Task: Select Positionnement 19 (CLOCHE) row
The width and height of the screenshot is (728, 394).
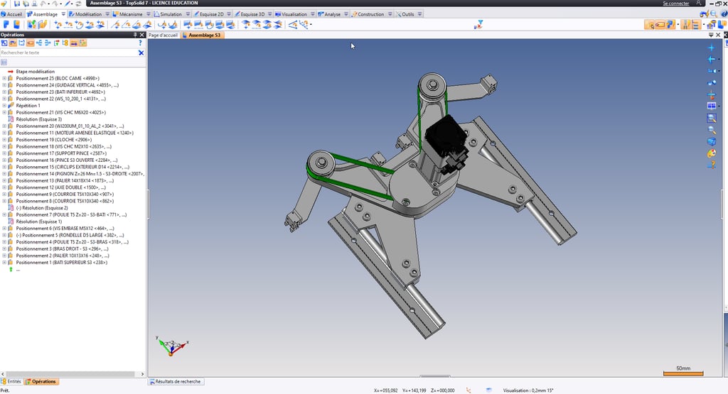Action: tap(53, 140)
